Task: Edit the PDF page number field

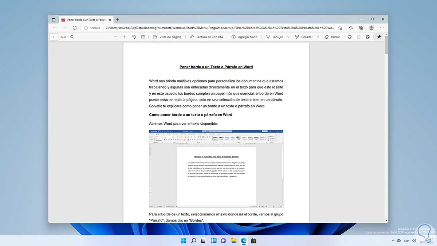Action: (x=54, y=37)
